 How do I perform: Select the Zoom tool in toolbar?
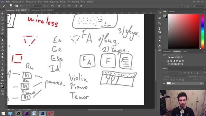tap(2, 77)
